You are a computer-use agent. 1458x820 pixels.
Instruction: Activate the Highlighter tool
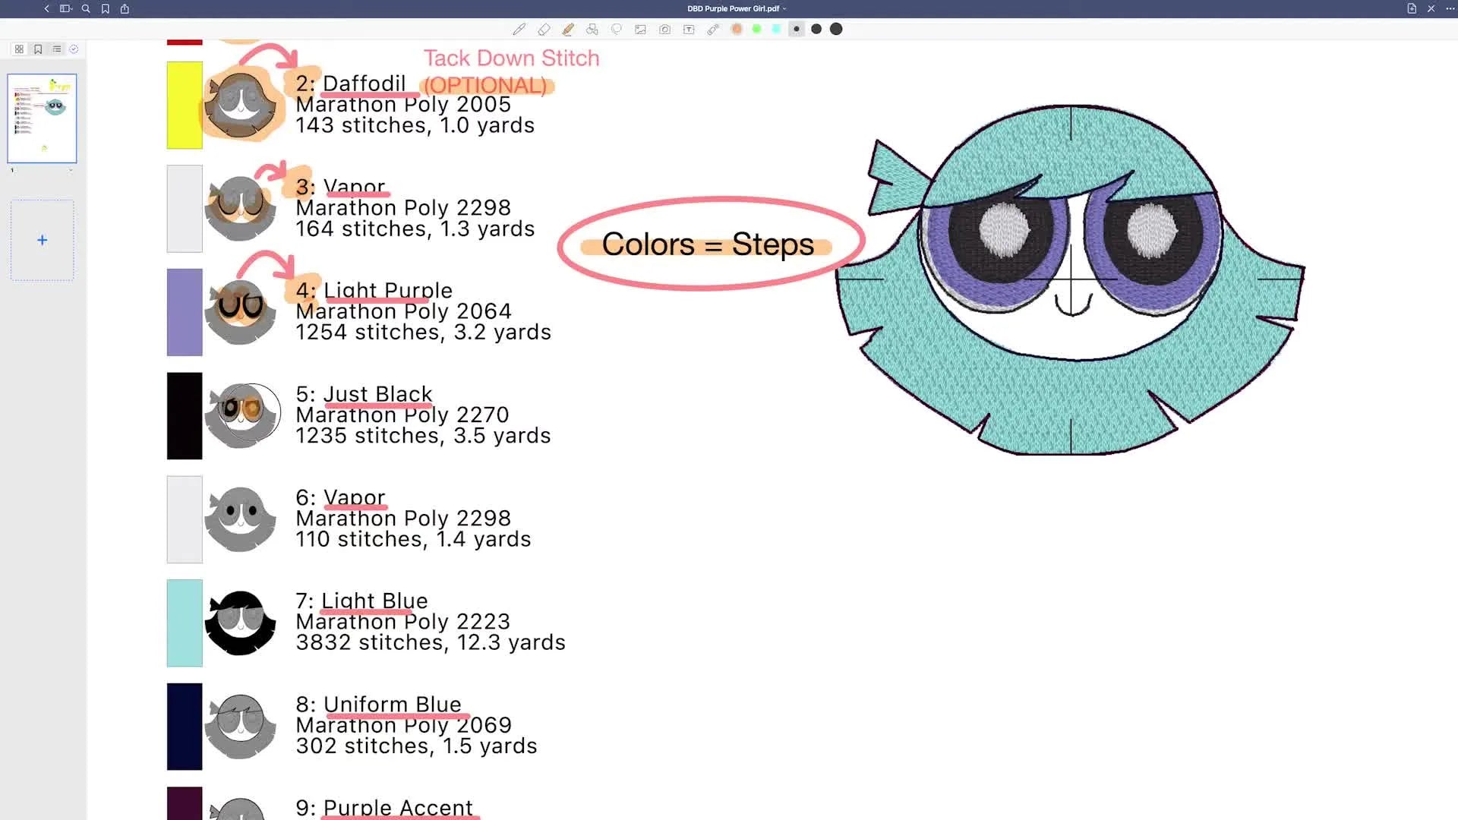coord(568,29)
